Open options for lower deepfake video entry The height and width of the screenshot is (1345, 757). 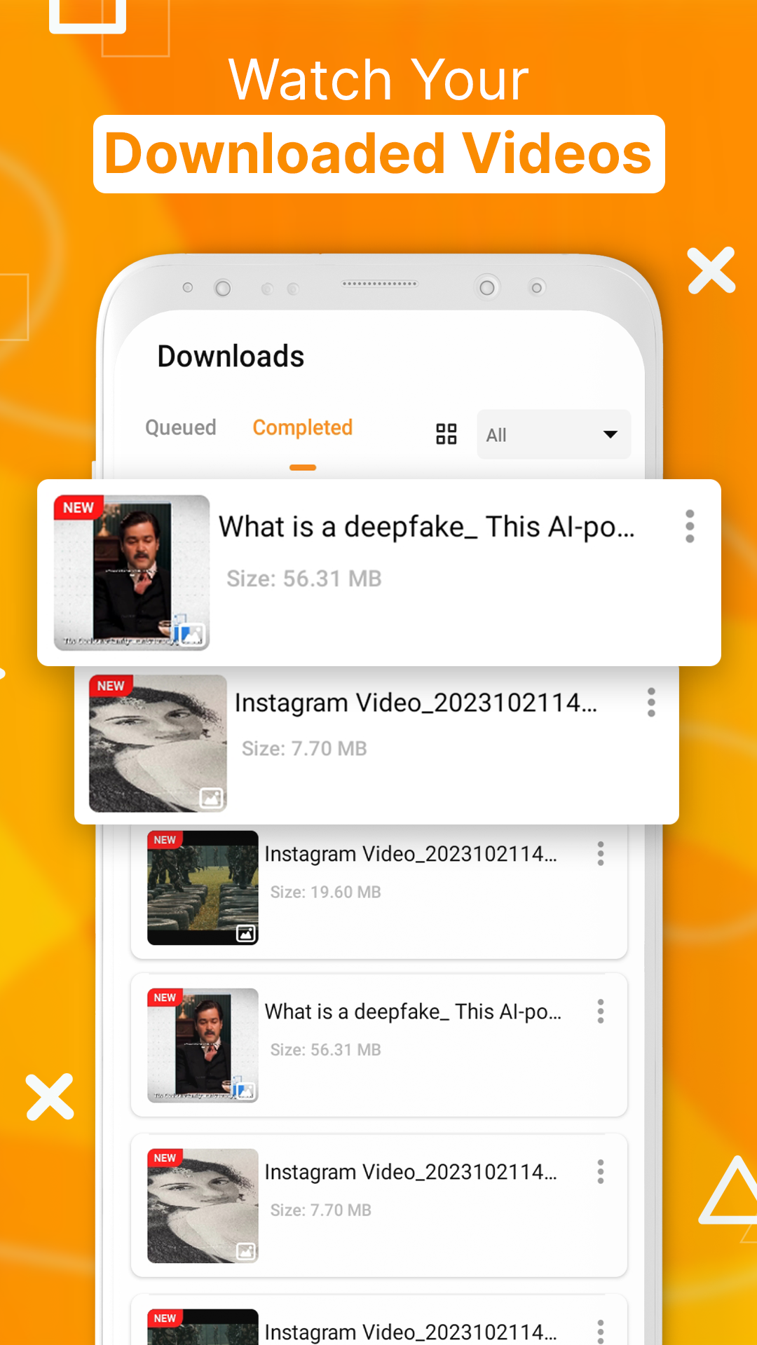click(601, 1012)
